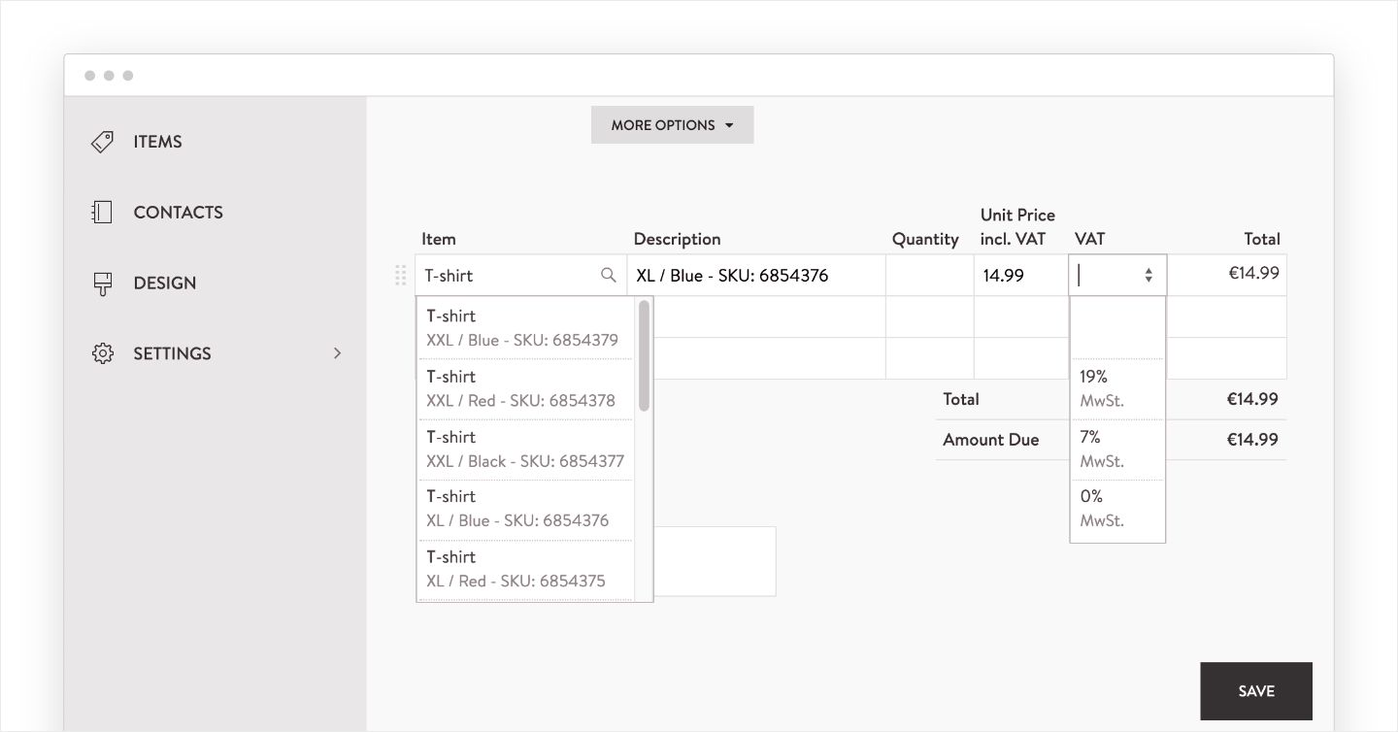This screenshot has height=732, width=1398.
Task: Click the Items tag icon in sidebar
Action: 102,142
